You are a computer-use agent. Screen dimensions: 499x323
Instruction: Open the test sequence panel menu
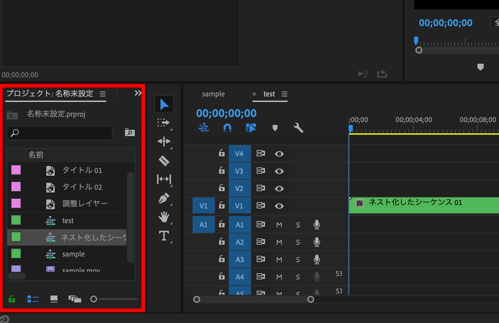click(285, 94)
